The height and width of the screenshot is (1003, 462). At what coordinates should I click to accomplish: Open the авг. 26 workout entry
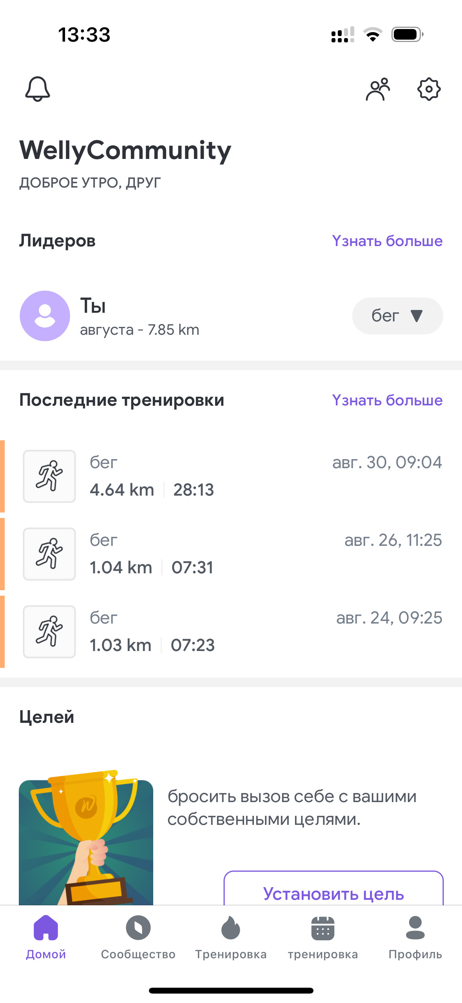231,554
